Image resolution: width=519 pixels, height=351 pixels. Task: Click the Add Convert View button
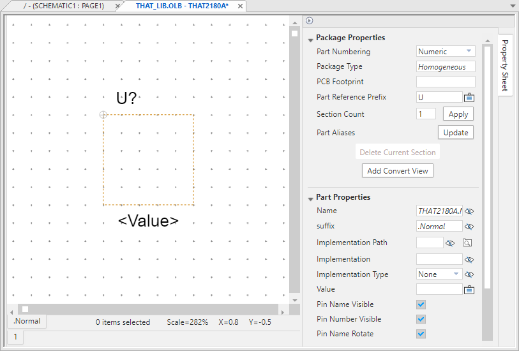[x=397, y=171]
